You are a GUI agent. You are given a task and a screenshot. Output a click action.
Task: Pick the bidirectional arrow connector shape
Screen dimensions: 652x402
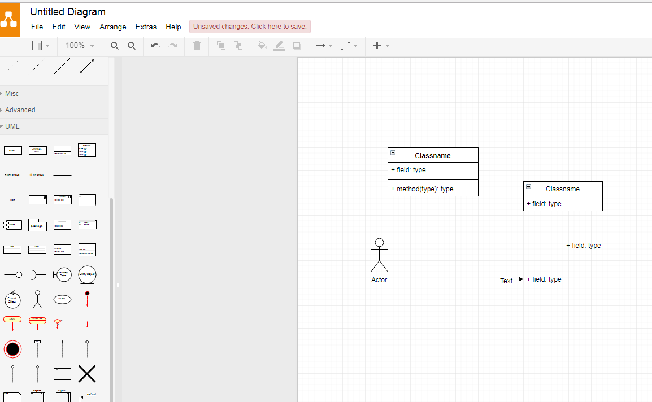click(86, 67)
